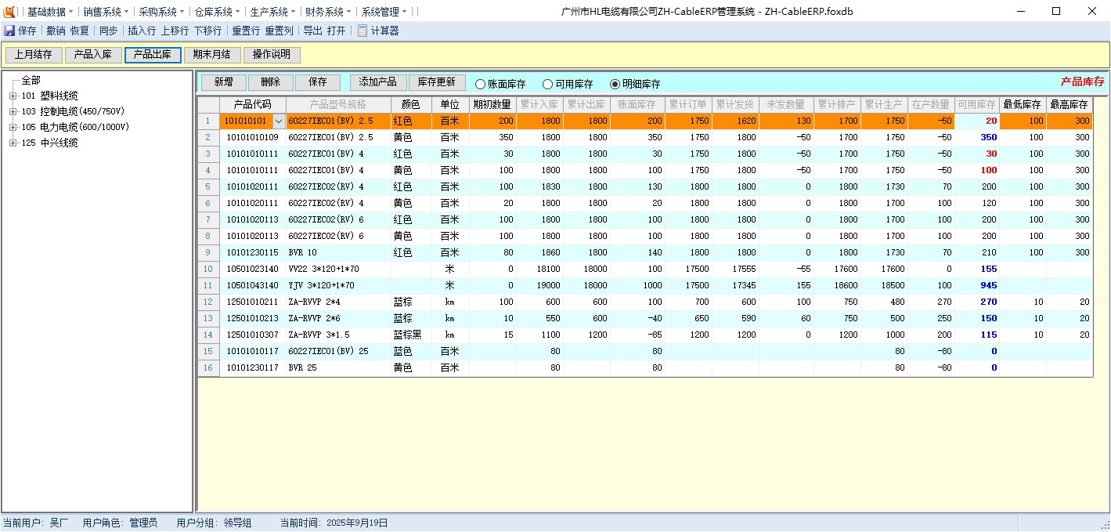1111x532 pixels.
Task: Select the 全部 item in the tree
Action: point(29,79)
